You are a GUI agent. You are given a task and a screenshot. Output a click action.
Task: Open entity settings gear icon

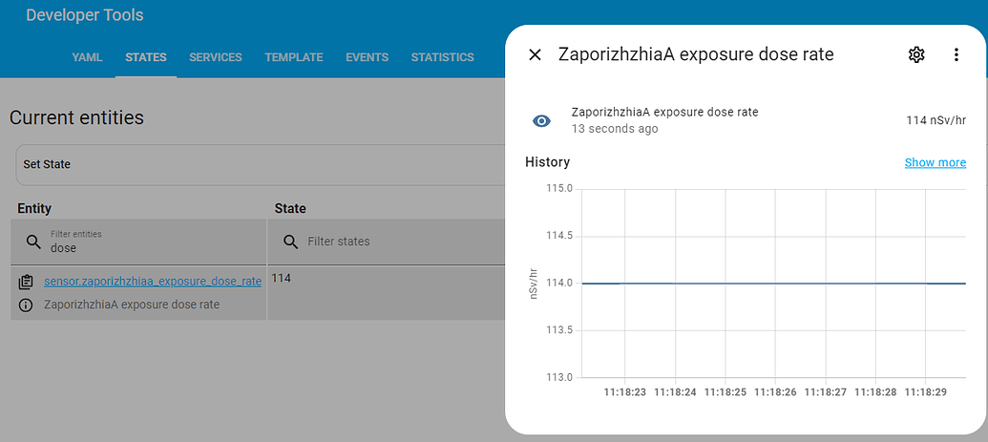tap(916, 54)
